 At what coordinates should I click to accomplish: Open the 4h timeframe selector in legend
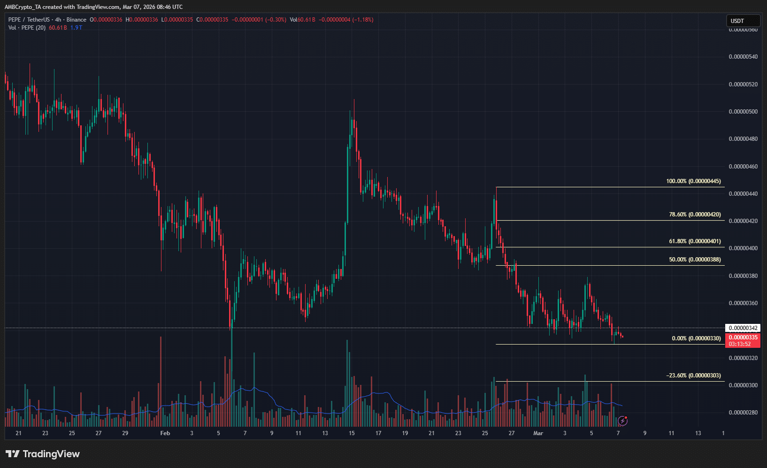tap(59, 20)
